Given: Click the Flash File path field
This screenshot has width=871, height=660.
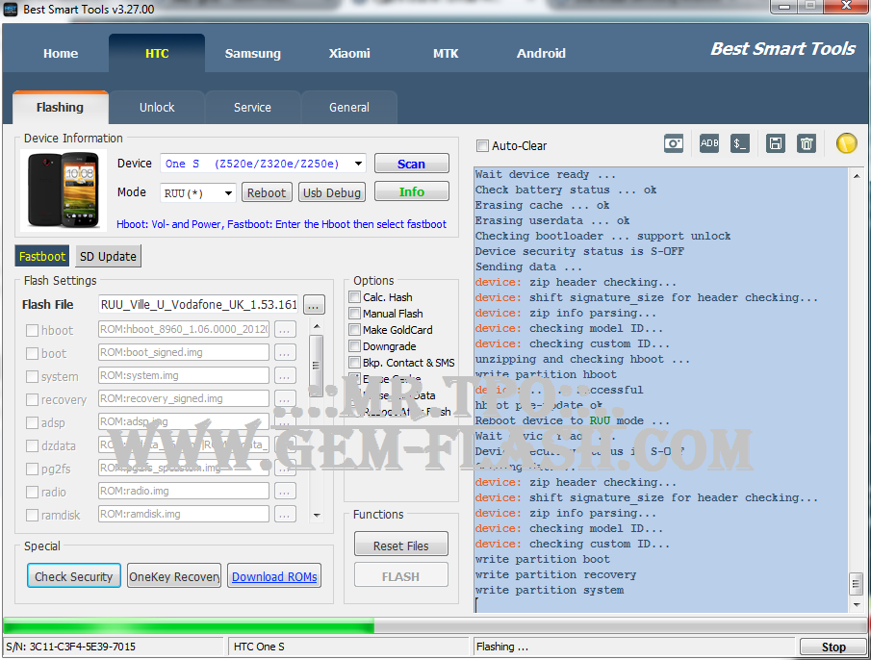Looking at the screenshot, I should [198, 304].
